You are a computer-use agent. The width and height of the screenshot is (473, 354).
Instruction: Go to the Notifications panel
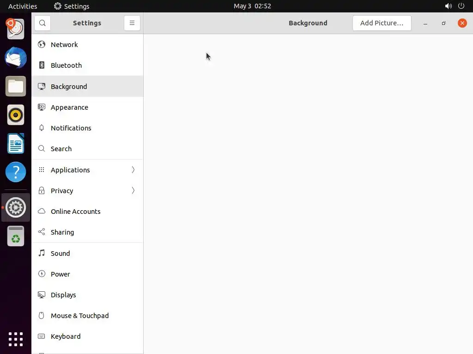point(87,128)
